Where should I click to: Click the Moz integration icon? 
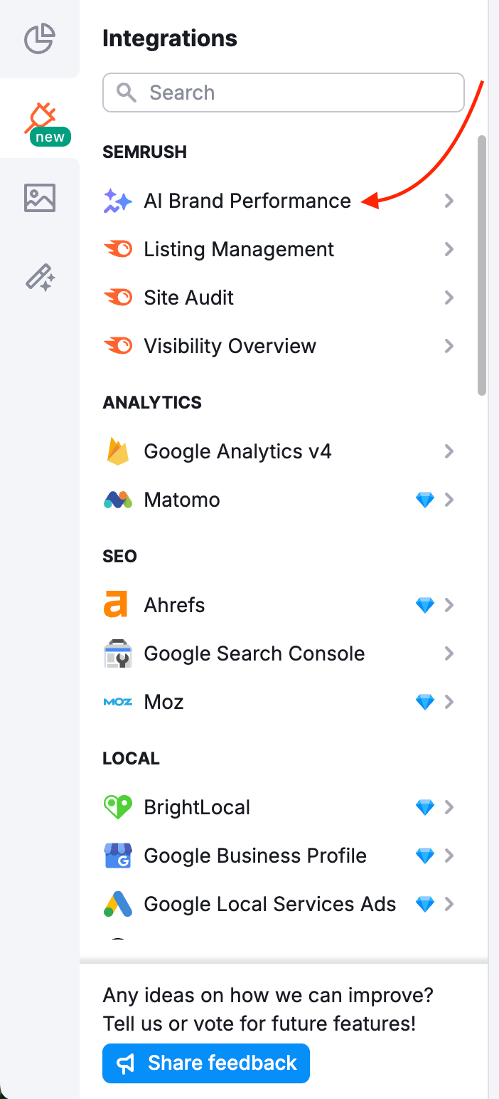118,702
